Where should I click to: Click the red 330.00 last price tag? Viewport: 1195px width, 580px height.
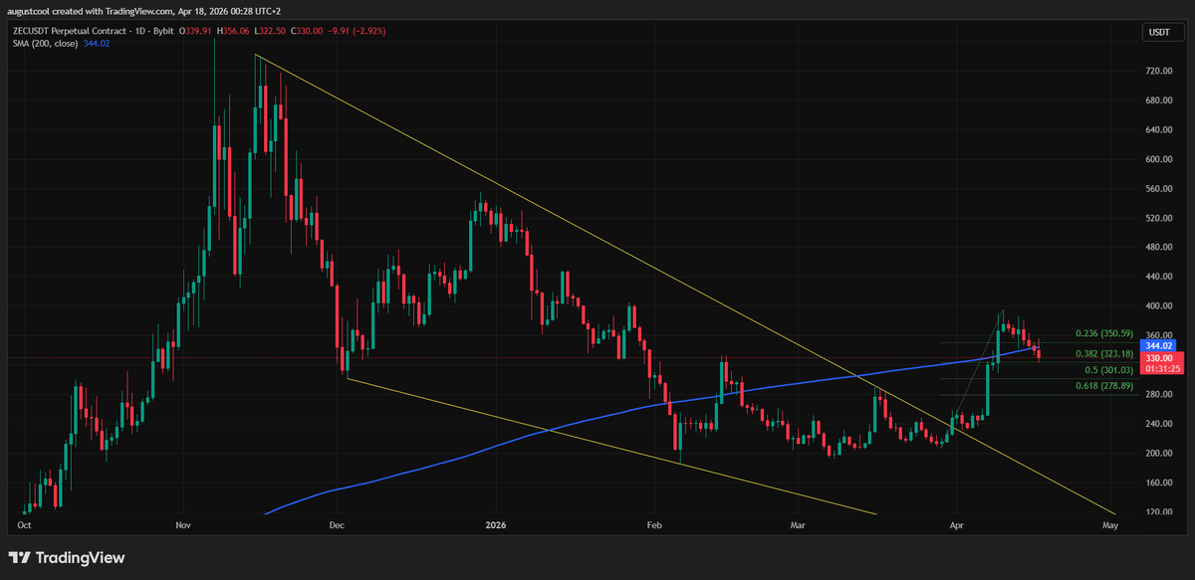[x=1160, y=357]
